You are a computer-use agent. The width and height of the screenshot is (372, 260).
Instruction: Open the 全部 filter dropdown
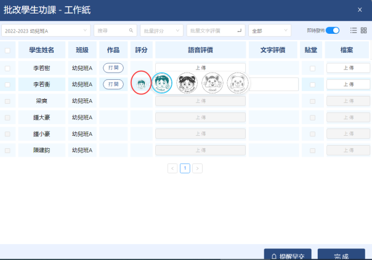coord(269,30)
